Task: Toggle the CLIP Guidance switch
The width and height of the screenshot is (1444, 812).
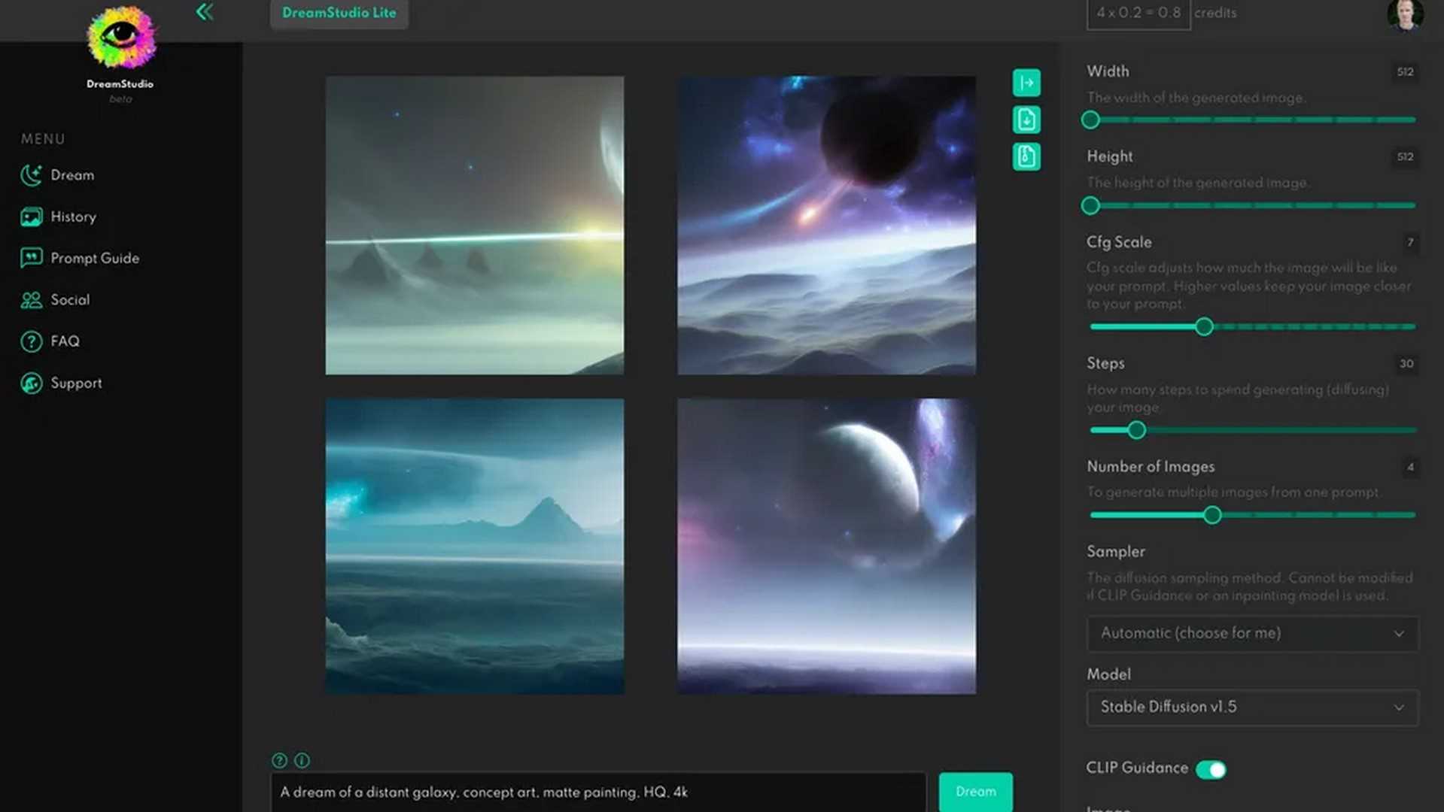Action: [x=1211, y=769]
